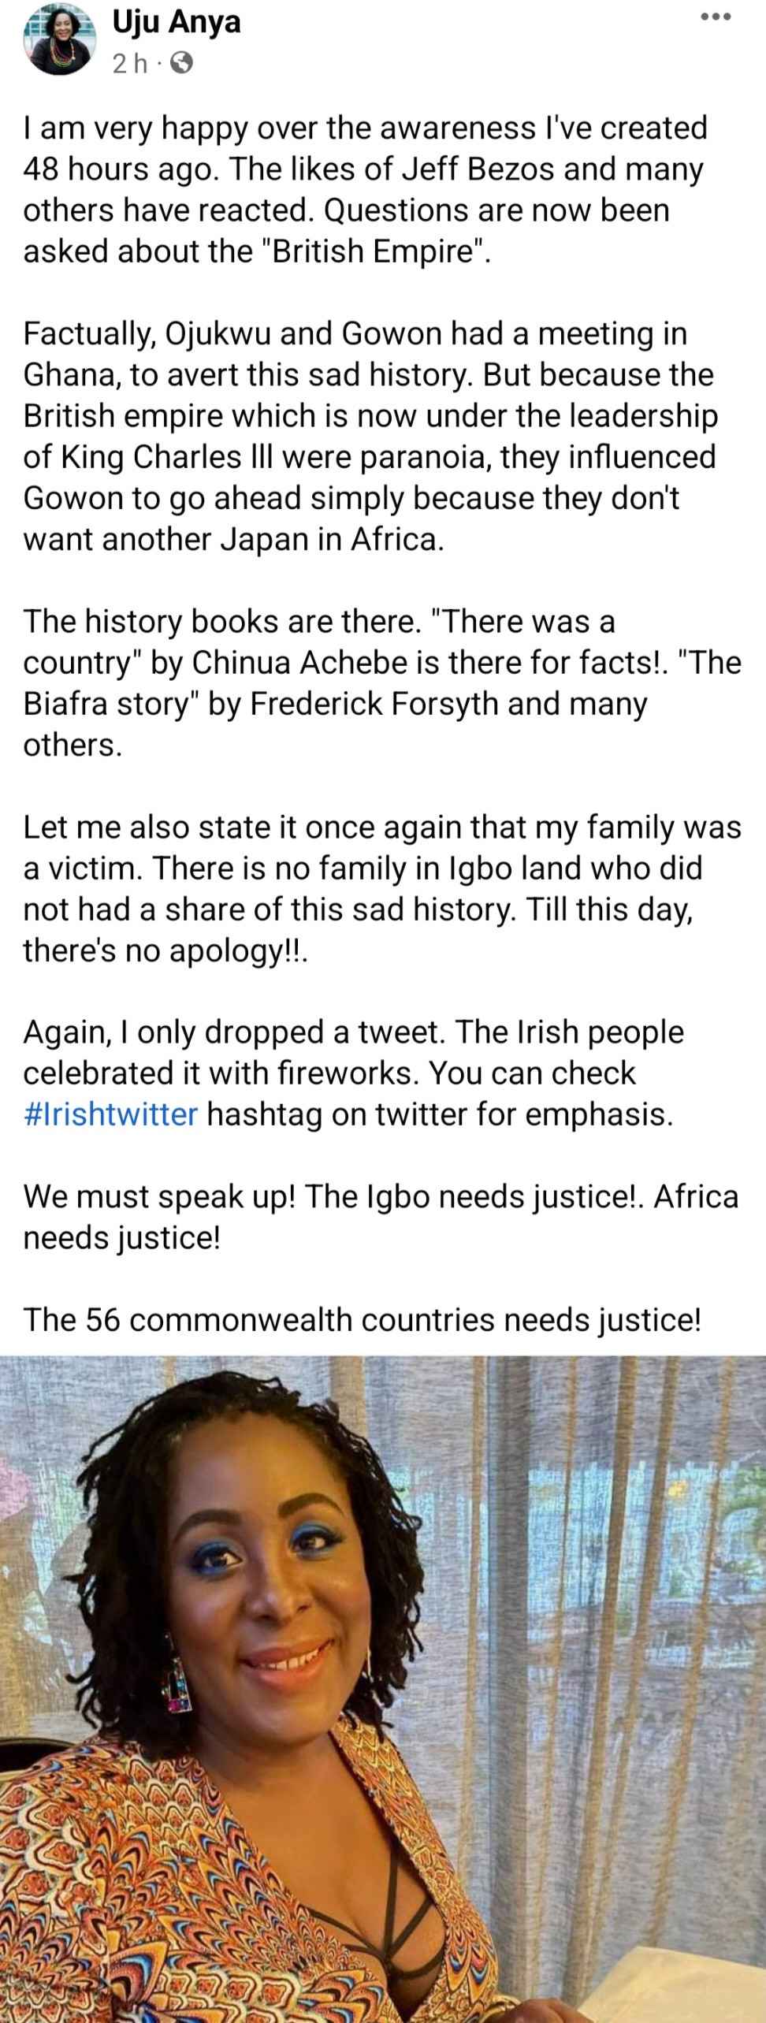Open the #Irishtwitter hashtag

[110, 1114]
